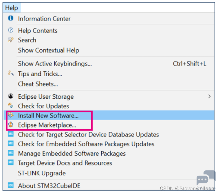The image size is (218, 193).
Task: Click the Information Center info icon
Action: (11, 18)
